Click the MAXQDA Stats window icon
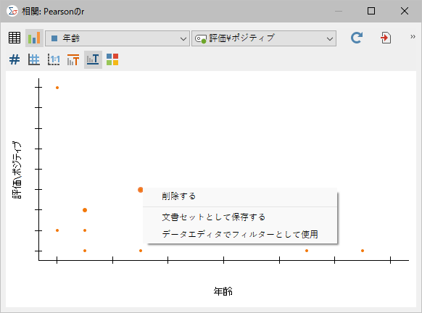 tap(12, 12)
